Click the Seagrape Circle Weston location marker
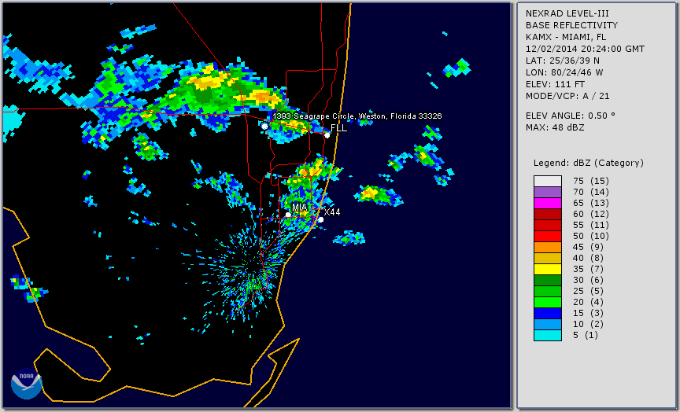The width and height of the screenshot is (680, 412). 264,127
